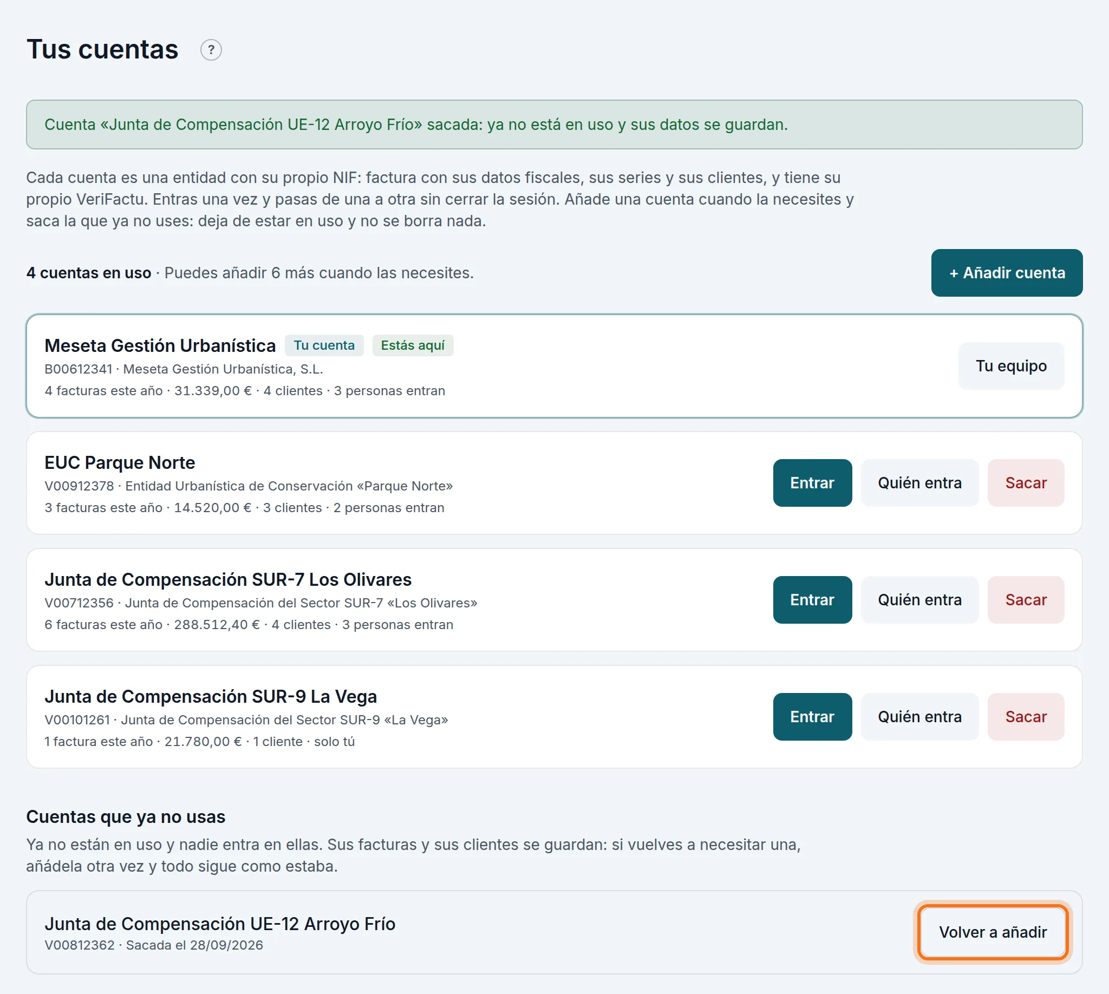
Task: Open Tu equipo for Meseta Gestión Urbanística
Action: tap(1010, 366)
